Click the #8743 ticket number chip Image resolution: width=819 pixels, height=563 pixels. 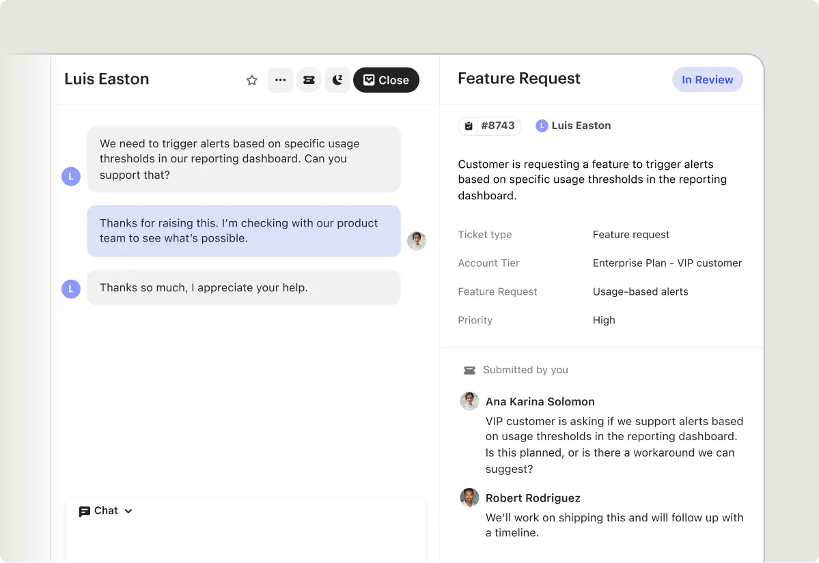click(x=499, y=126)
